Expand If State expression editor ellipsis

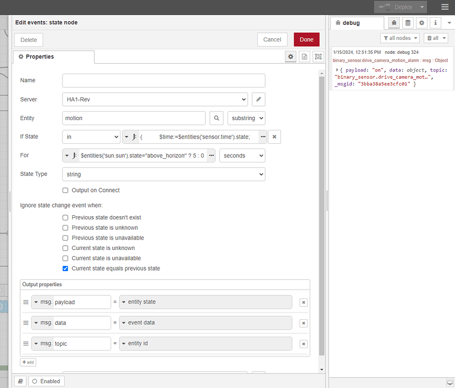point(263,137)
